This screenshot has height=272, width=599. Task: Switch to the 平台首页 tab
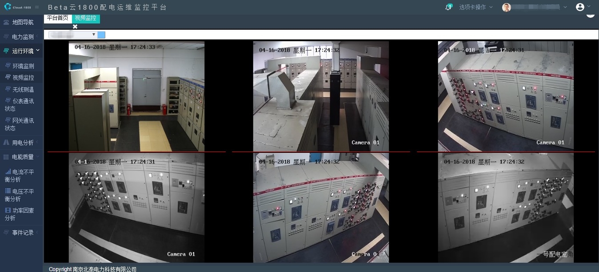(x=58, y=18)
